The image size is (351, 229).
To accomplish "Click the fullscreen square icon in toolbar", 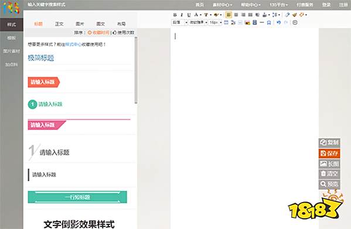I will (x=295, y=22).
